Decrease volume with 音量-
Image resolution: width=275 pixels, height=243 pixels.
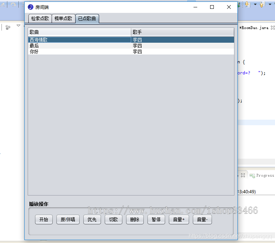(x=202, y=219)
